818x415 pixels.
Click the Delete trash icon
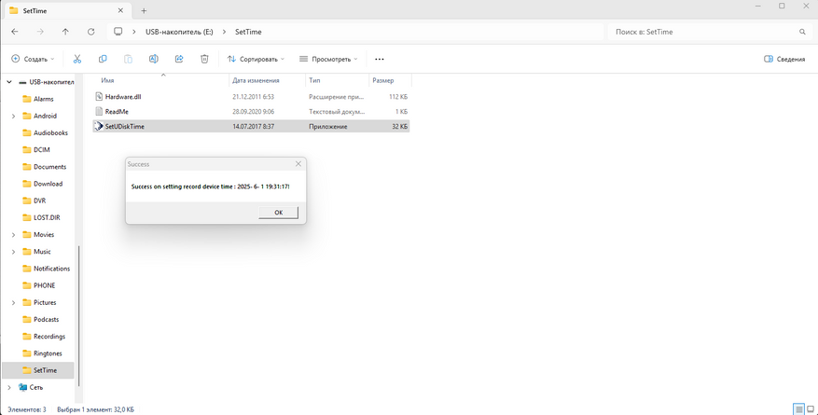[204, 59]
